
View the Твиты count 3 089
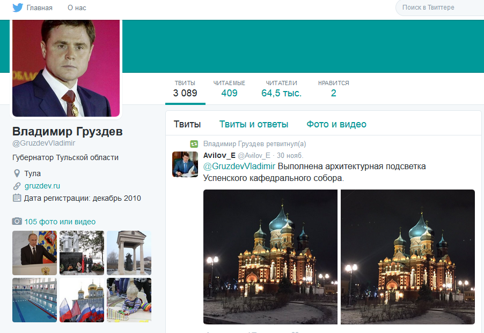(x=185, y=88)
